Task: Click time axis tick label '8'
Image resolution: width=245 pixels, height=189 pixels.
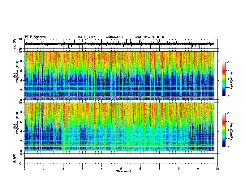Action: (x=179, y=169)
